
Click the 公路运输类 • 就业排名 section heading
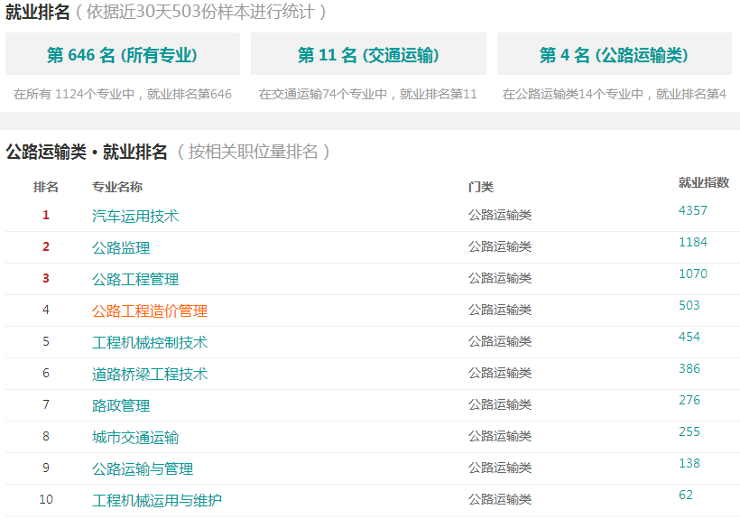(x=87, y=152)
